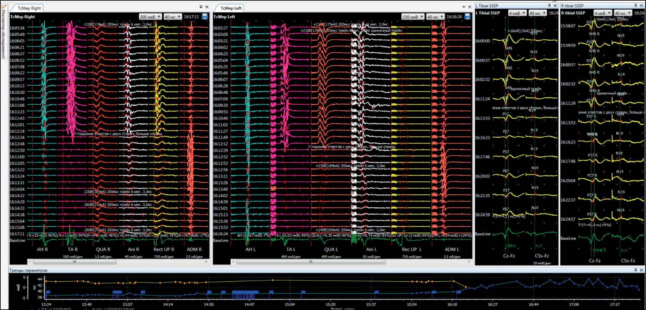The height and width of the screenshot is (310, 646).
Task: Open the inspector sidebar icon at the top left
Action: 4,6
